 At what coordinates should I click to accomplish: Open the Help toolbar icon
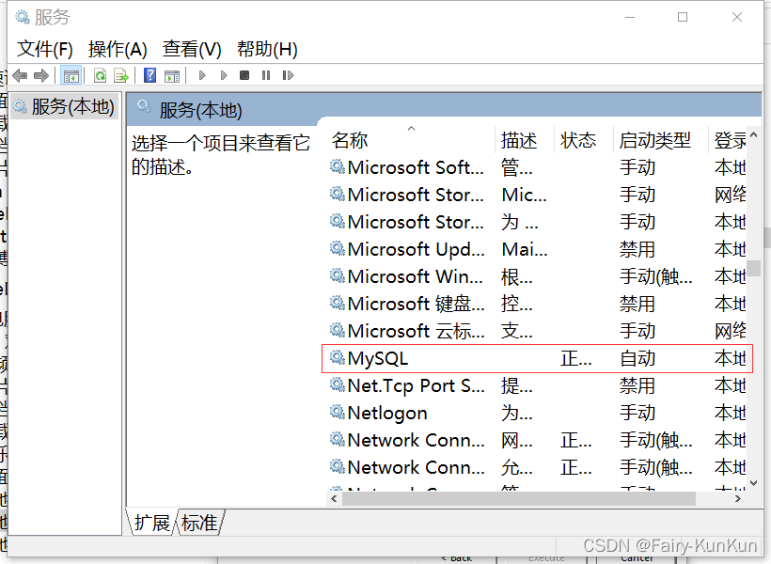tap(150, 75)
